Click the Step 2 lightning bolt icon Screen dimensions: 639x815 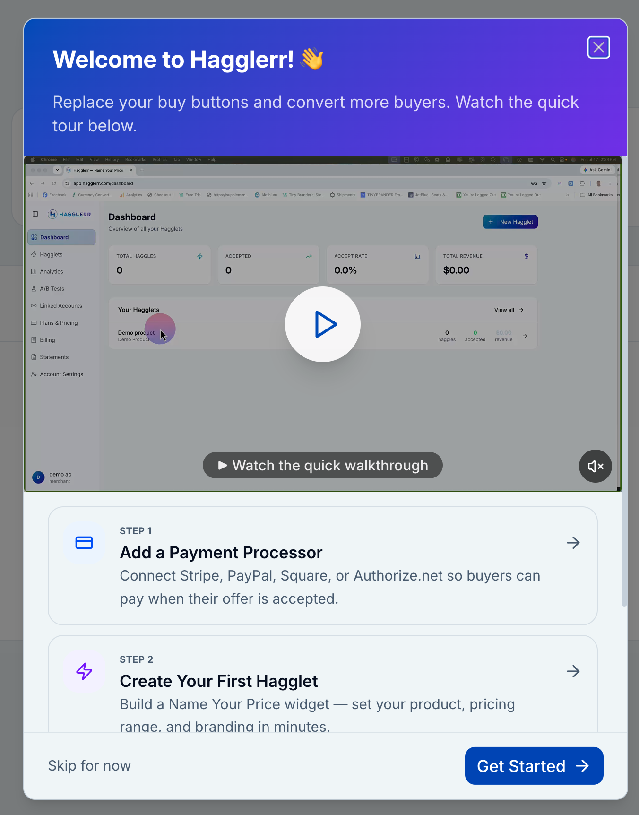[84, 671]
